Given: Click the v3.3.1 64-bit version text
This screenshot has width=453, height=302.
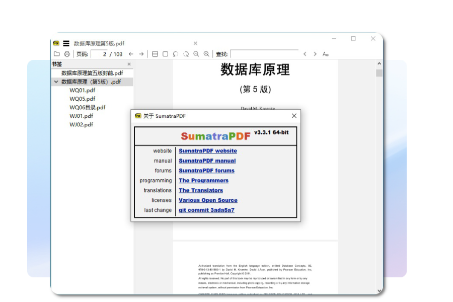Looking at the screenshot, I should pyautogui.click(x=271, y=132).
